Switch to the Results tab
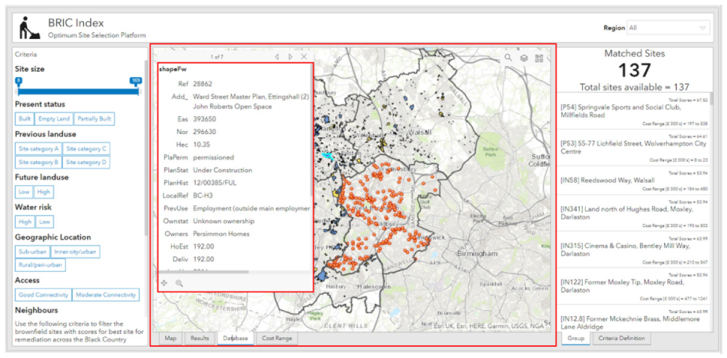Screen dimensions: 727x358 coord(200,339)
